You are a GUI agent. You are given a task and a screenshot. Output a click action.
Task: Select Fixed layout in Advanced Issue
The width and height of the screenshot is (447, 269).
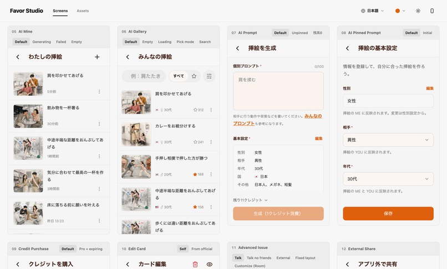tap(306, 258)
